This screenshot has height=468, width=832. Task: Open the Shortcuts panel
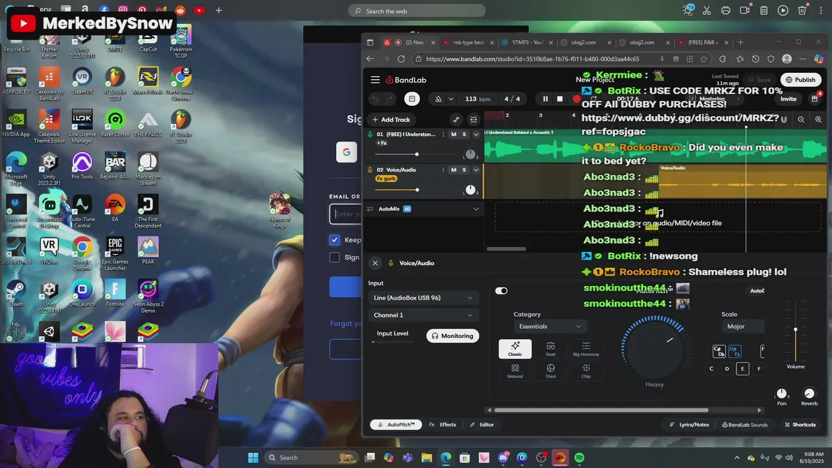point(799,424)
